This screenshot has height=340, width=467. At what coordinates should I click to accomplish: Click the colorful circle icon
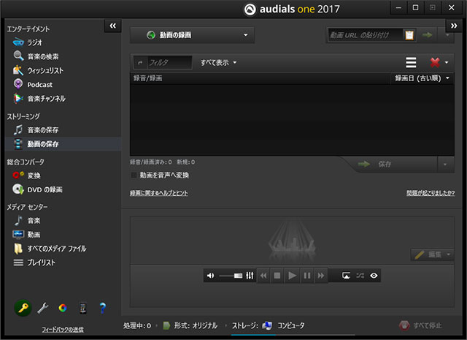pos(63,308)
